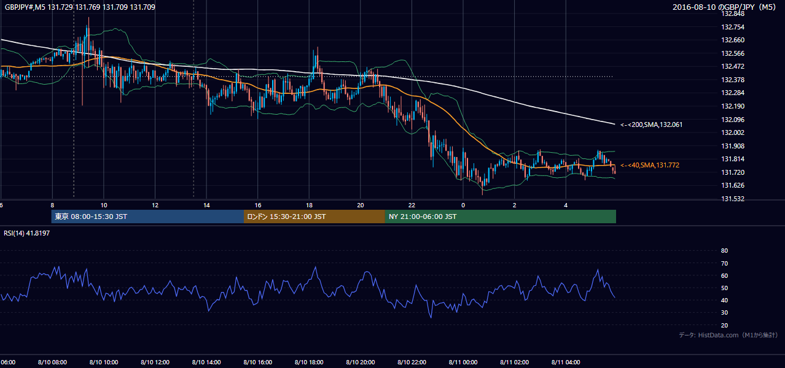Click the 40 level on the RSI scale
The image size is (785, 368).
[724, 300]
